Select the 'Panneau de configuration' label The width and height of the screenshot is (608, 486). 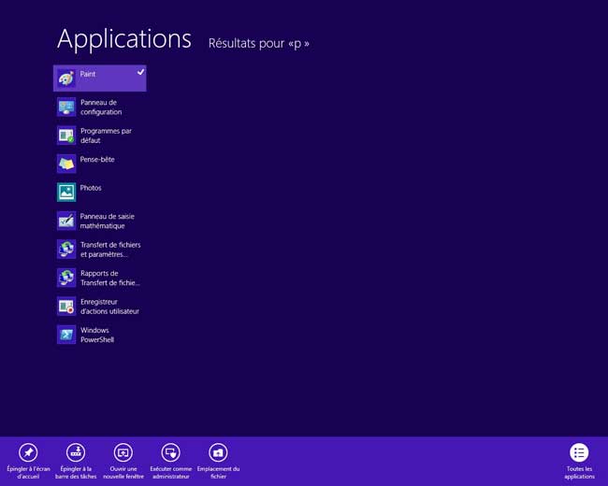point(101,107)
